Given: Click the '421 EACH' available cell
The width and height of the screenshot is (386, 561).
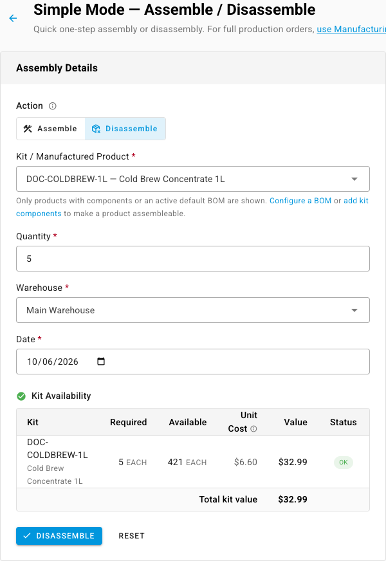Looking at the screenshot, I should 187,463.
